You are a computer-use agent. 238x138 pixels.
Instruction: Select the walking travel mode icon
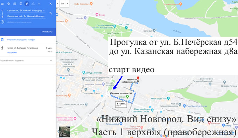(27, 3)
